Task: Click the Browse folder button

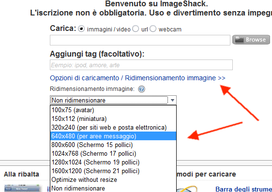Action: pyautogui.click(x=251, y=40)
